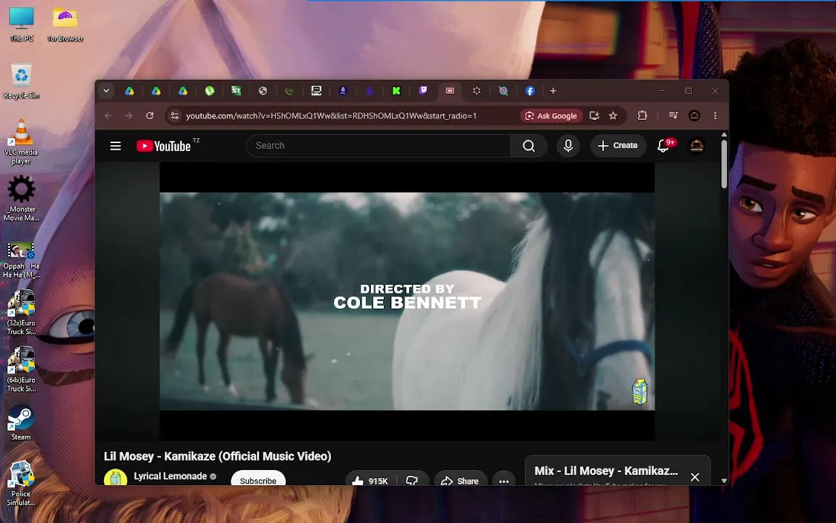This screenshot has width=836, height=523.
Task: Dislike the video
Action: click(x=411, y=480)
